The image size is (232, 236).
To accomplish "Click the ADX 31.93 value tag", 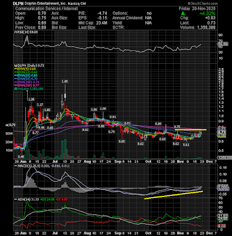I will 223,215.
